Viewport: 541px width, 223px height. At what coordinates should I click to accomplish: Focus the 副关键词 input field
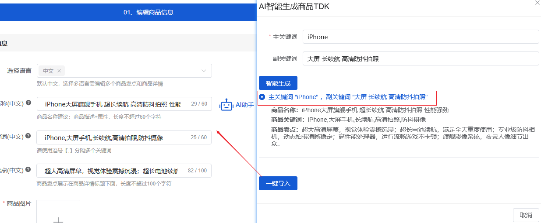pos(421,58)
